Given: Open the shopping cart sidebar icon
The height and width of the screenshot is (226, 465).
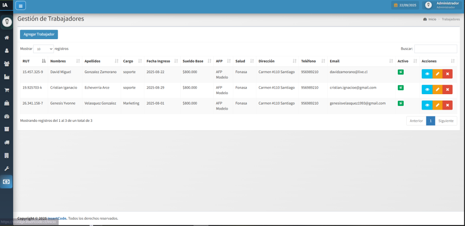Looking at the screenshot, I should tap(6, 90).
